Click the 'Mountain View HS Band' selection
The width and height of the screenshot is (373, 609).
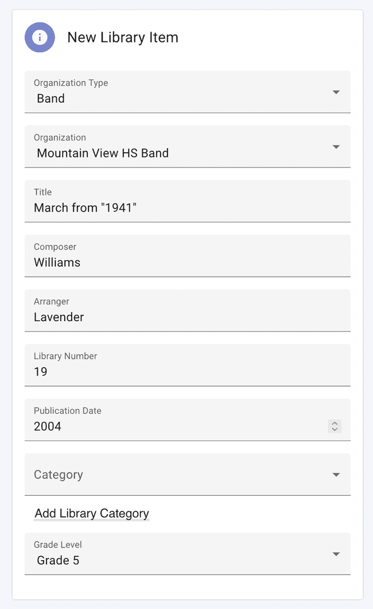pos(103,153)
